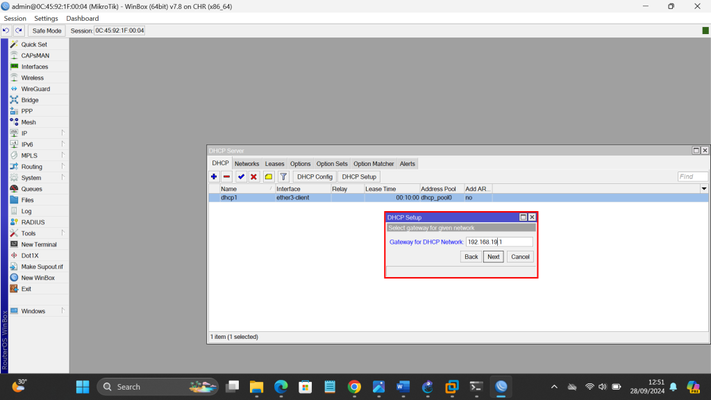
Task: Click the red minus Remove icon
Action: point(226,176)
